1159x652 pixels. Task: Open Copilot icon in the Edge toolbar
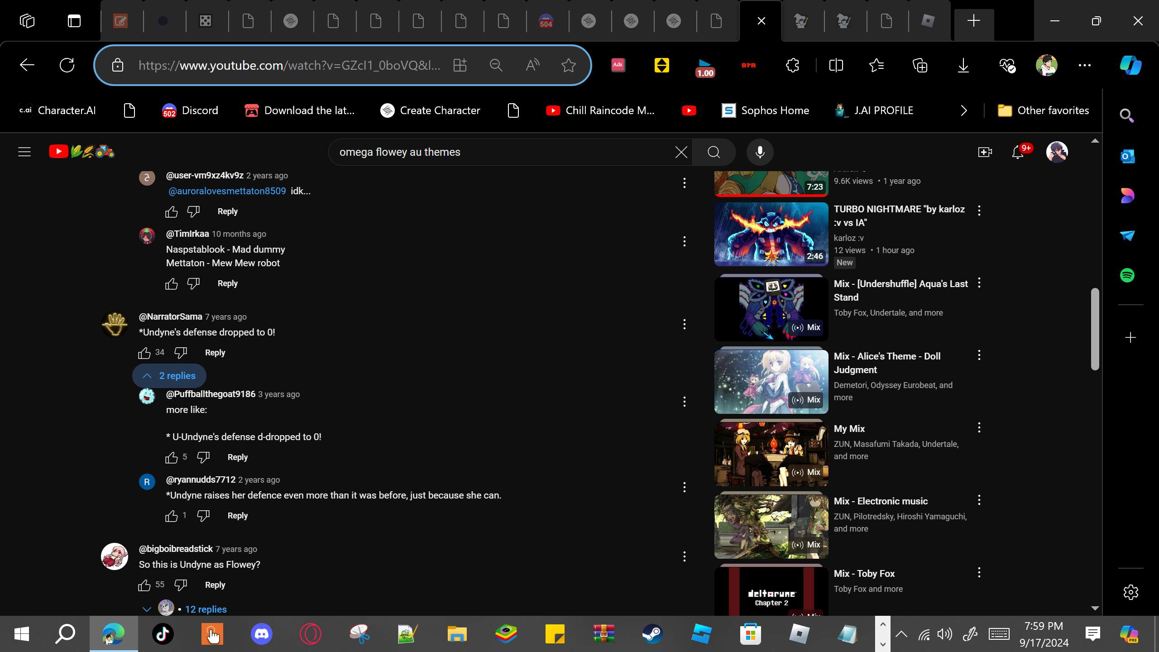coord(1130,65)
